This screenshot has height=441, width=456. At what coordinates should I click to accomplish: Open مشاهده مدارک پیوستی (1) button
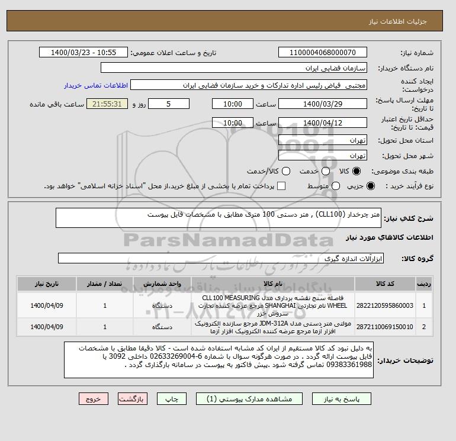tap(249, 399)
